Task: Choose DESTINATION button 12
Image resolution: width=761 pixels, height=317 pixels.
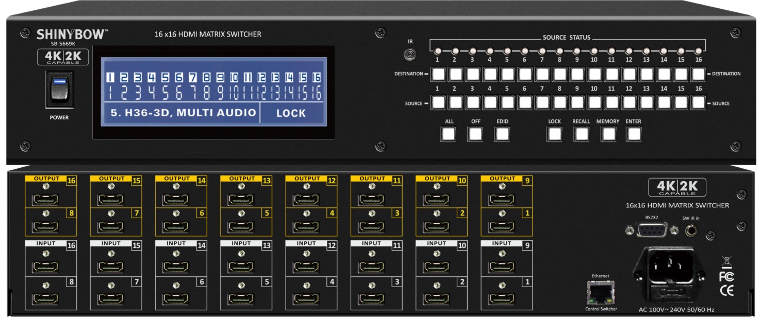Action: (x=628, y=74)
